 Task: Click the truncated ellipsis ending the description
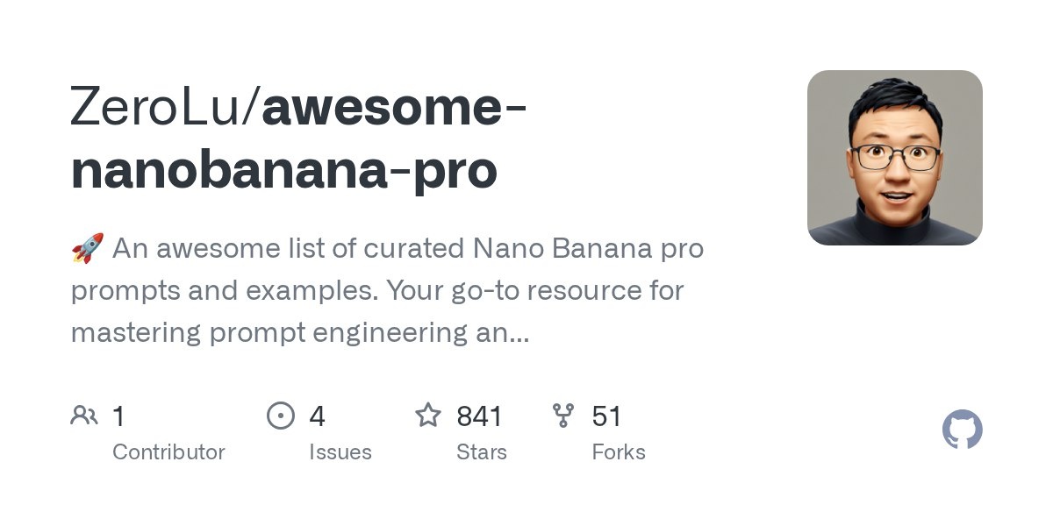(519, 334)
